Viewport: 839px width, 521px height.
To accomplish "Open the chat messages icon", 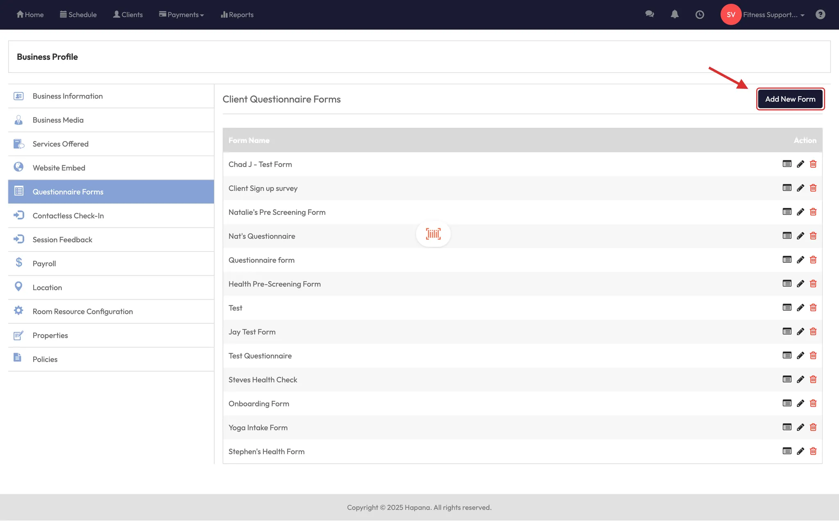I will 649,15.
